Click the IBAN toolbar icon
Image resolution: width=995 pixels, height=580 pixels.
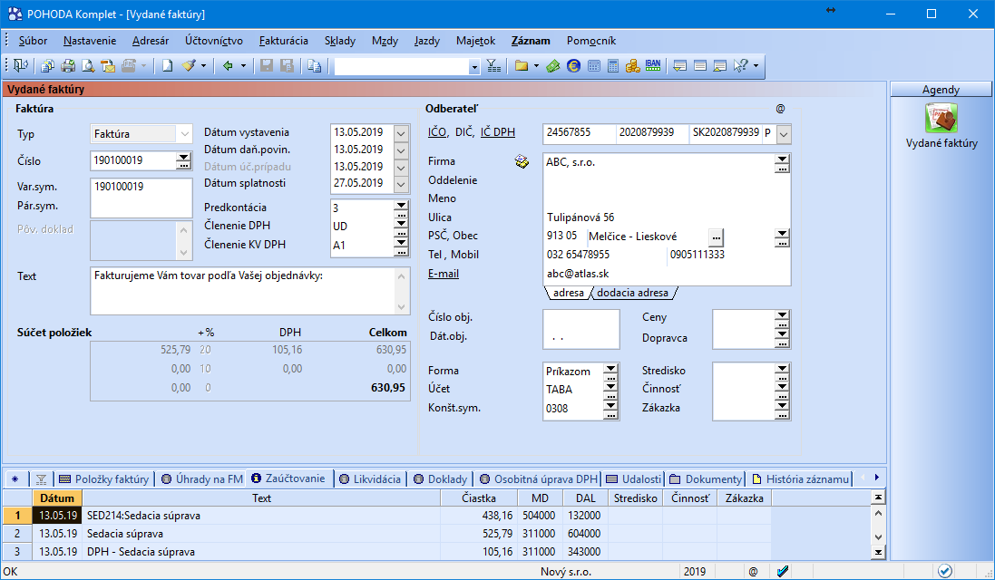click(653, 65)
